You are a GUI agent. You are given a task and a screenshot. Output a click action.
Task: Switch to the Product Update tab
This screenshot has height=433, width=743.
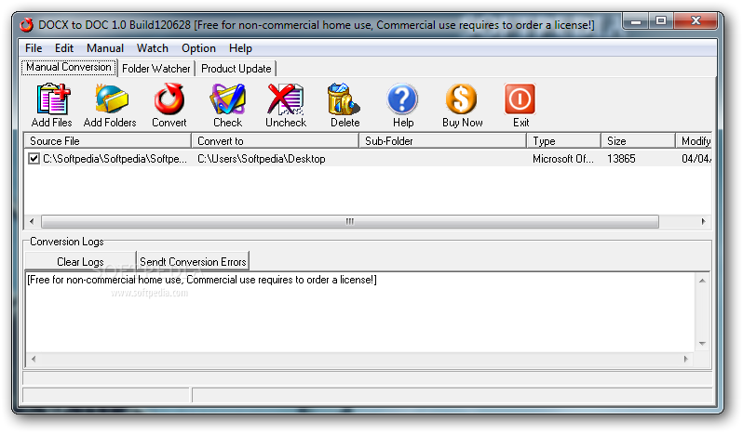[236, 69]
